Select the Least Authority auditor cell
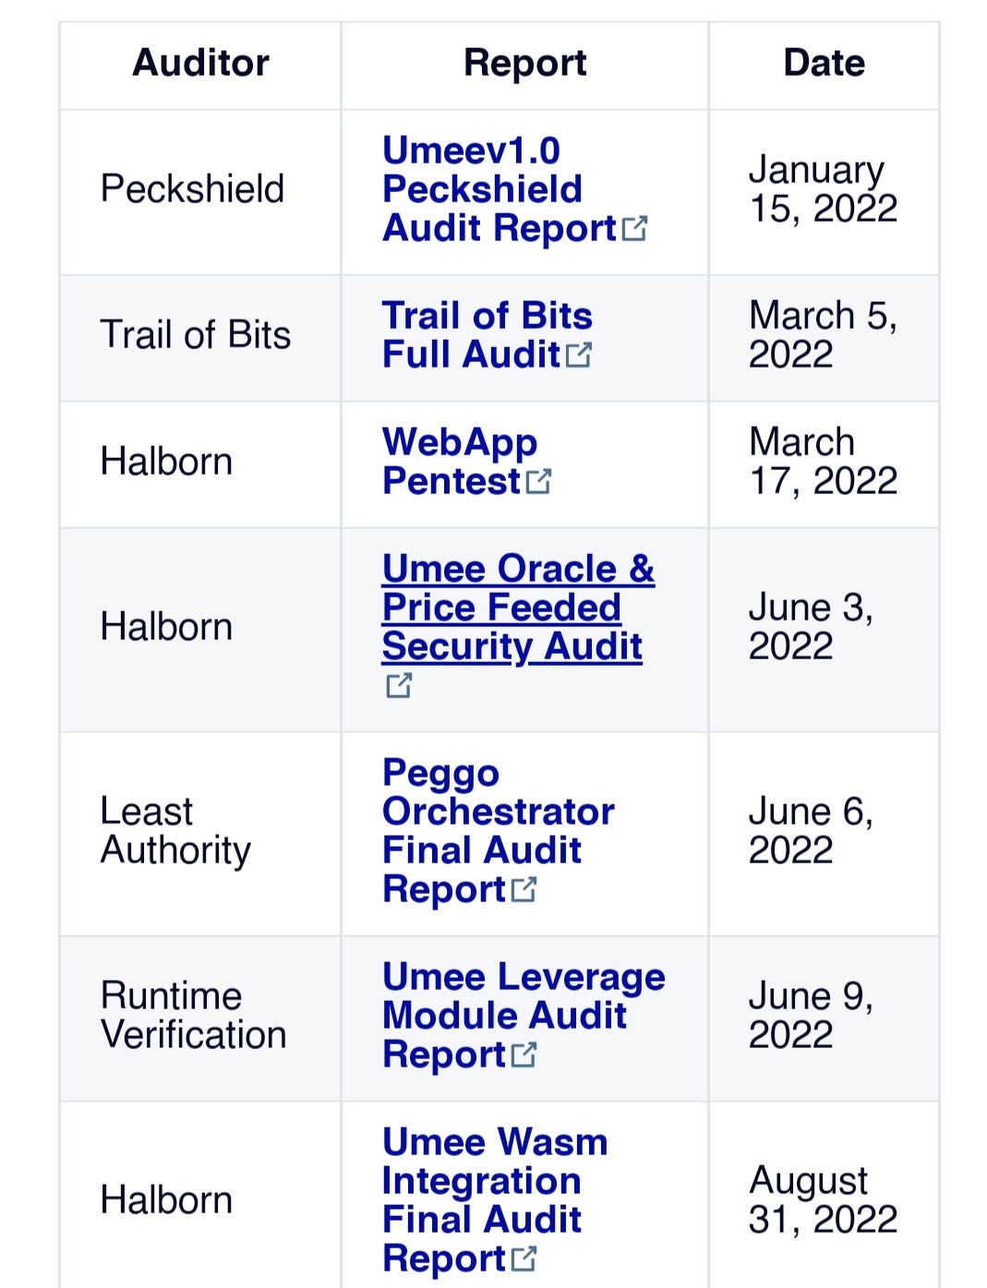Image resolution: width=987 pixels, height=1288 pixels. (x=200, y=831)
